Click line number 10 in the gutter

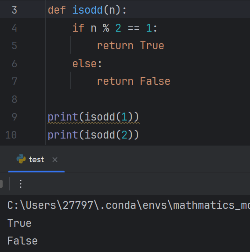pos(11,135)
